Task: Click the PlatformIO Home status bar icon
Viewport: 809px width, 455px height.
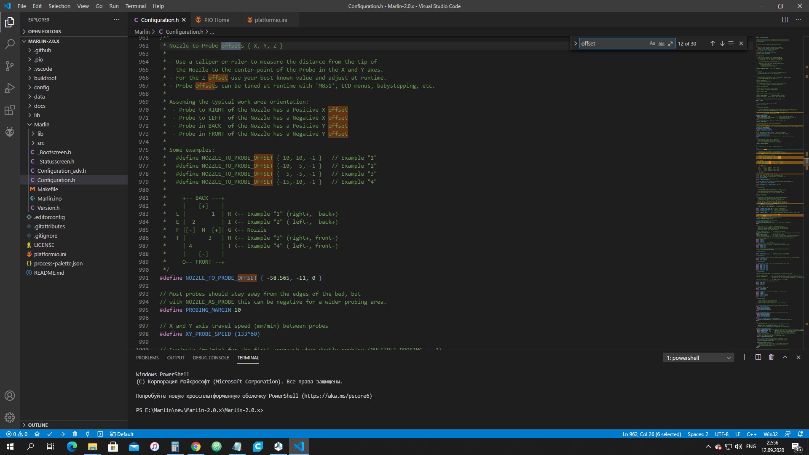Action: coord(37,434)
